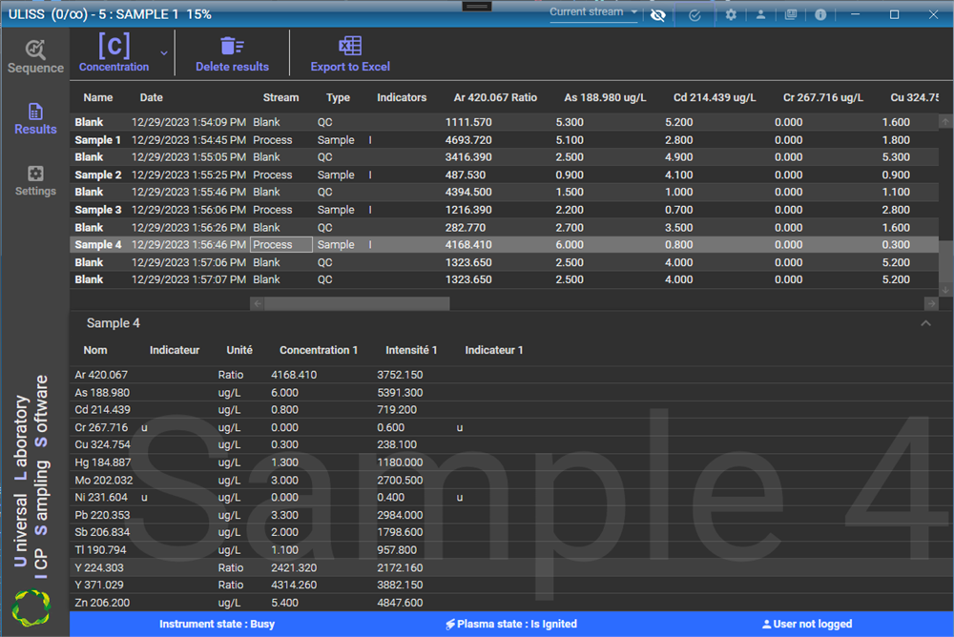Toggle the crossed-eye visibility icon
The height and width of the screenshot is (637, 954).
tap(657, 14)
